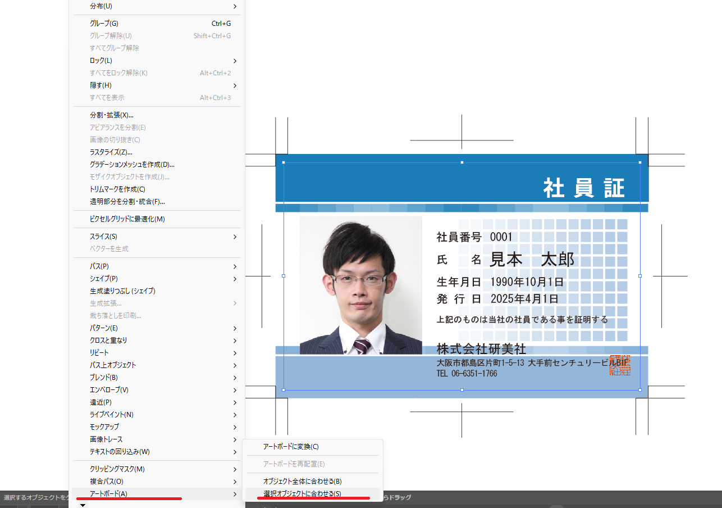Image resolution: width=722 pixels, height=508 pixels.
Task: Choose 分割・拡張(X)... from the menu
Action: click(111, 115)
